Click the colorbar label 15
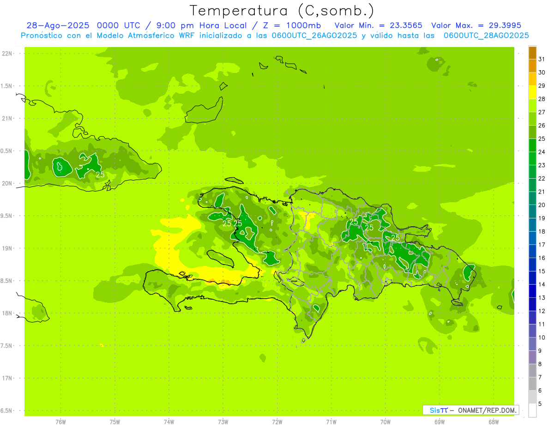This screenshot has width=554, height=428. tap(542, 271)
